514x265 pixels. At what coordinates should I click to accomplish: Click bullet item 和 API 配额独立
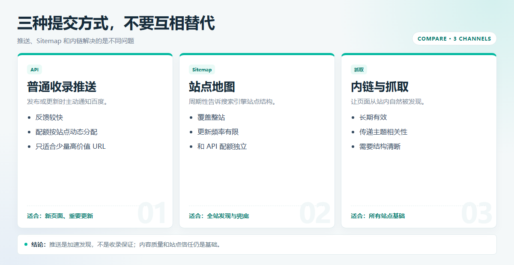coord(222,146)
